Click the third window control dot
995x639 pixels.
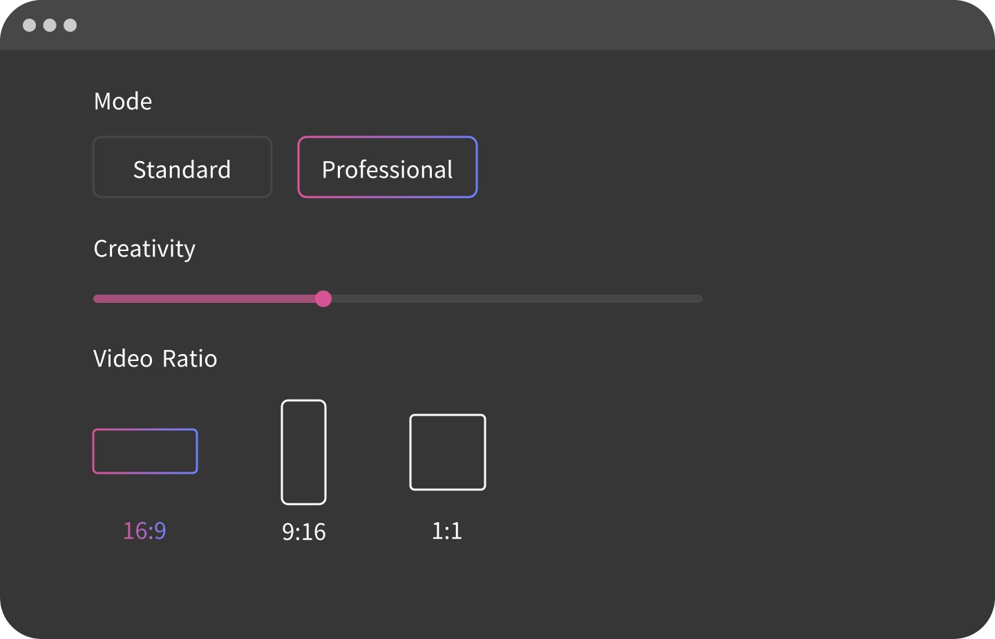pyautogui.click(x=70, y=26)
